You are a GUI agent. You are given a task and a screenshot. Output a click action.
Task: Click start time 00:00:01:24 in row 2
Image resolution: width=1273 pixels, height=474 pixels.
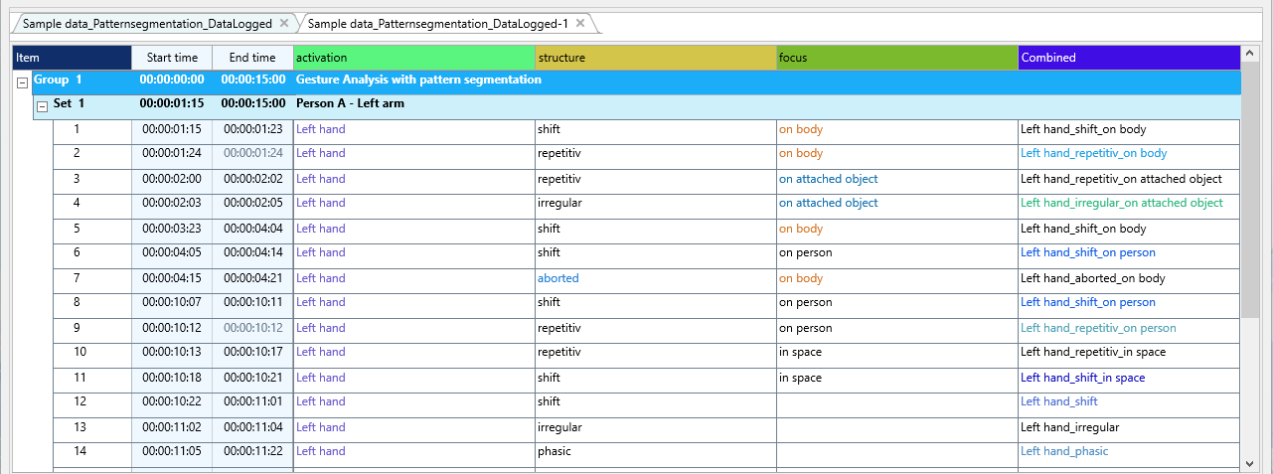point(172,154)
